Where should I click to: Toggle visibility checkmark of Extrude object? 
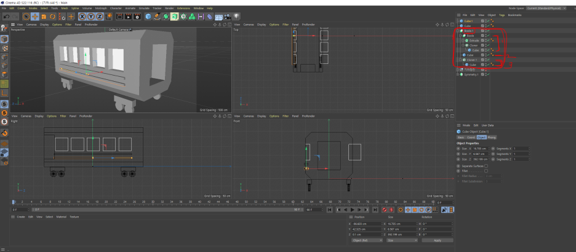(x=488, y=41)
